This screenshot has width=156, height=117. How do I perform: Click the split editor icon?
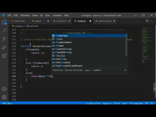(147, 21)
